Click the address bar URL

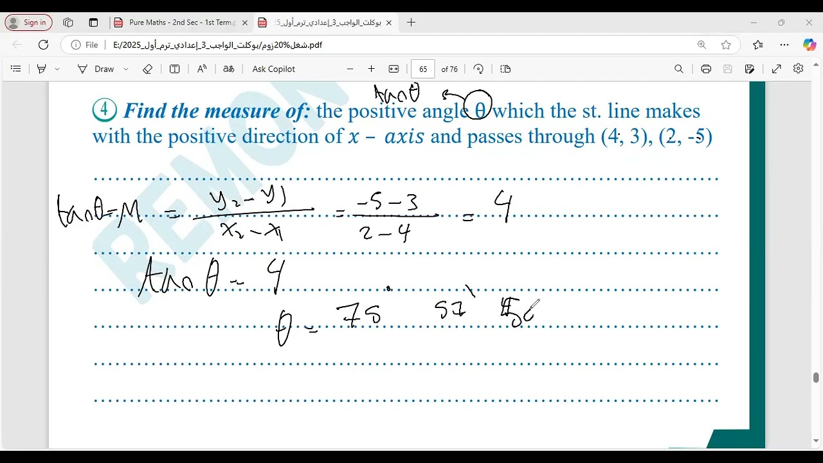pyautogui.click(x=217, y=45)
